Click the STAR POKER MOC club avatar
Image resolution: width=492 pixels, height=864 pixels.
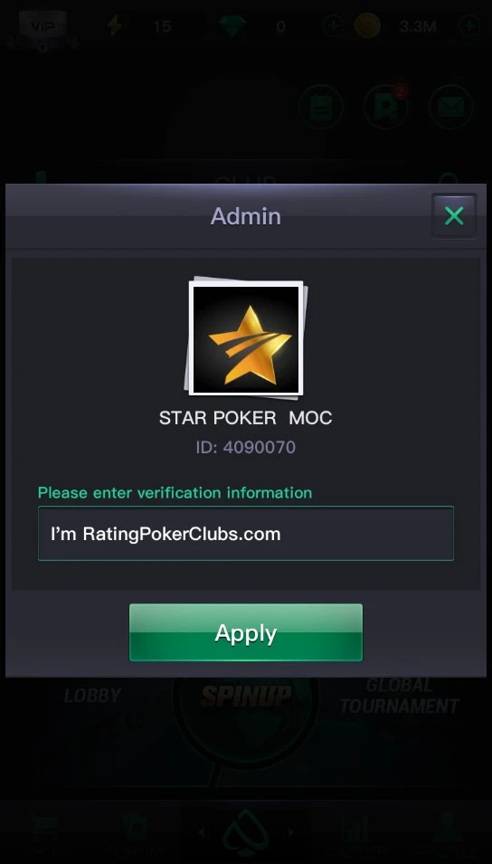(246, 338)
